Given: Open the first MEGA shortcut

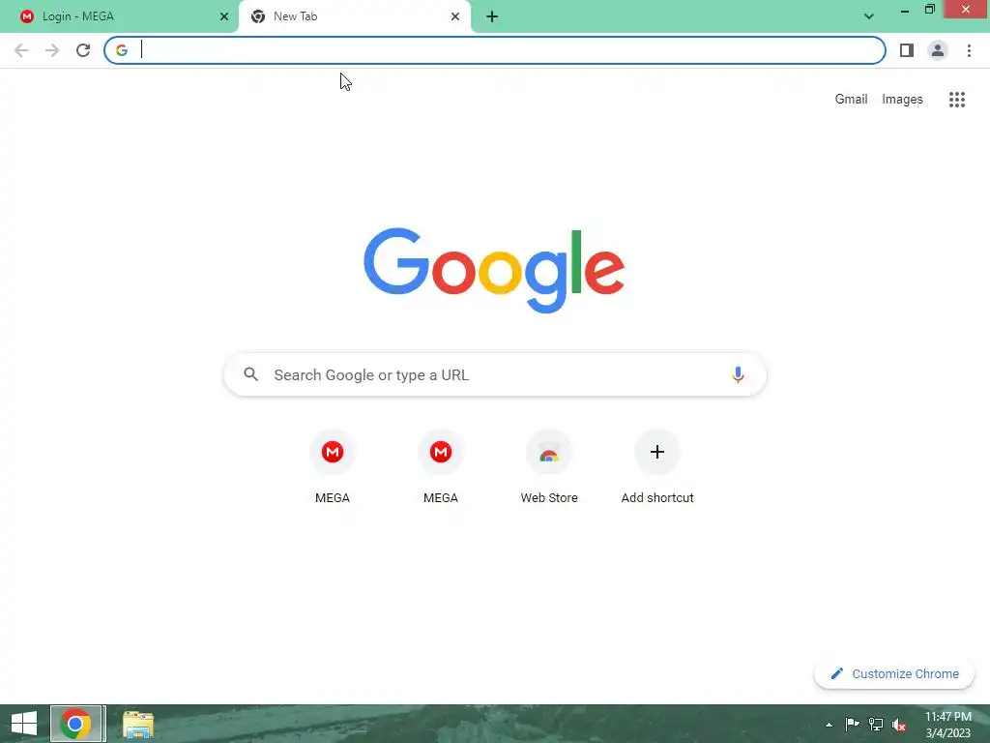Looking at the screenshot, I should point(333,467).
